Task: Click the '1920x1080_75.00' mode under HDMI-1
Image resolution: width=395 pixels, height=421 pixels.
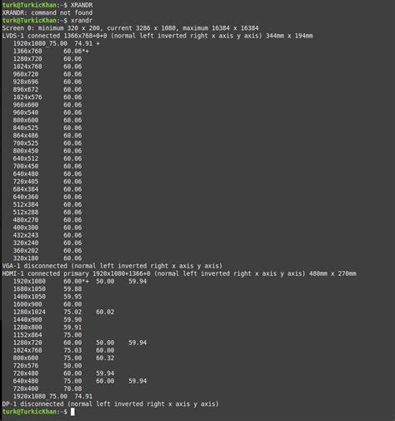Action: [40, 396]
